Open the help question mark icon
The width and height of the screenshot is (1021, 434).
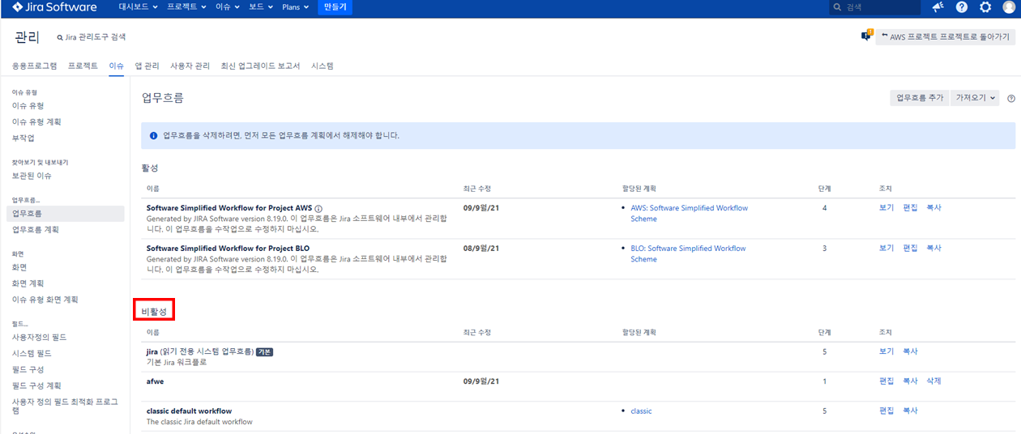coord(962,7)
